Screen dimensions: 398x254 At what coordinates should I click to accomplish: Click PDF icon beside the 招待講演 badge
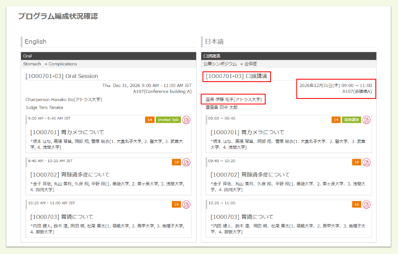tap(366, 120)
